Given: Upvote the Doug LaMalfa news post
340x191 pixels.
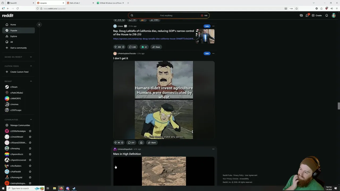Looking at the screenshot, I should [115, 47].
